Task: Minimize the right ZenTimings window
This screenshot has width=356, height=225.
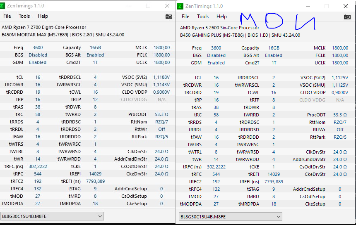Action: [308, 6]
